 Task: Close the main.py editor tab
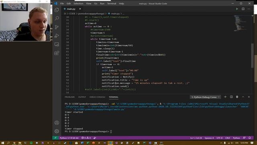[x=80, y=9]
